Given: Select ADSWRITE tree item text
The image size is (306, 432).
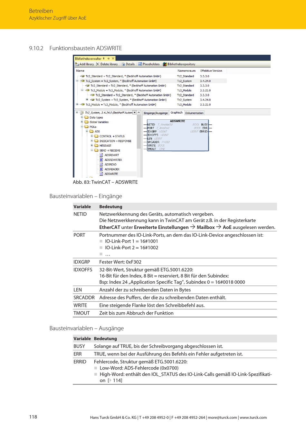Looking at the screenshot, I should [111, 174].
